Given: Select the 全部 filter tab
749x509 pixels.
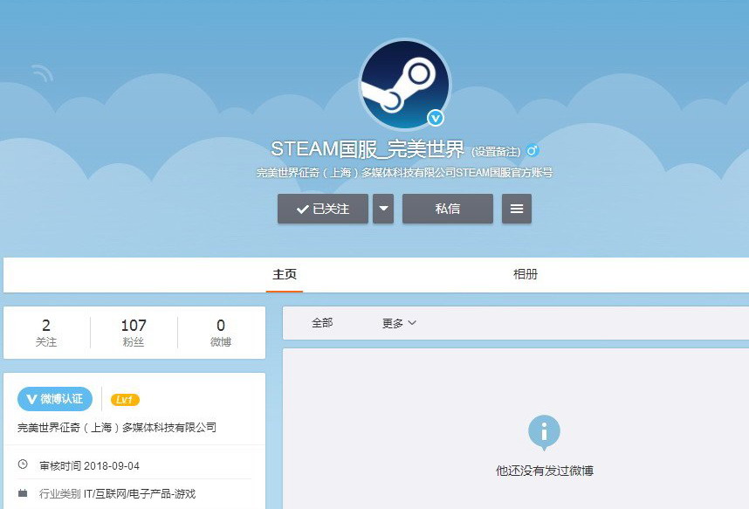Looking at the screenshot, I should click(x=322, y=323).
